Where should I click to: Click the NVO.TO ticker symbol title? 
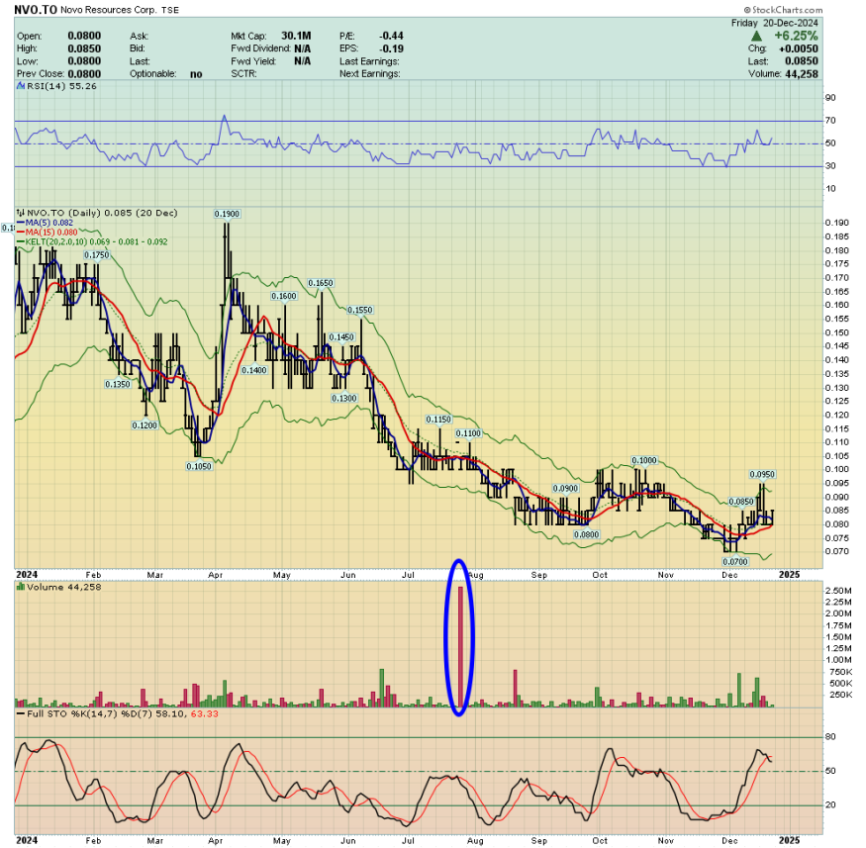tap(36, 9)
